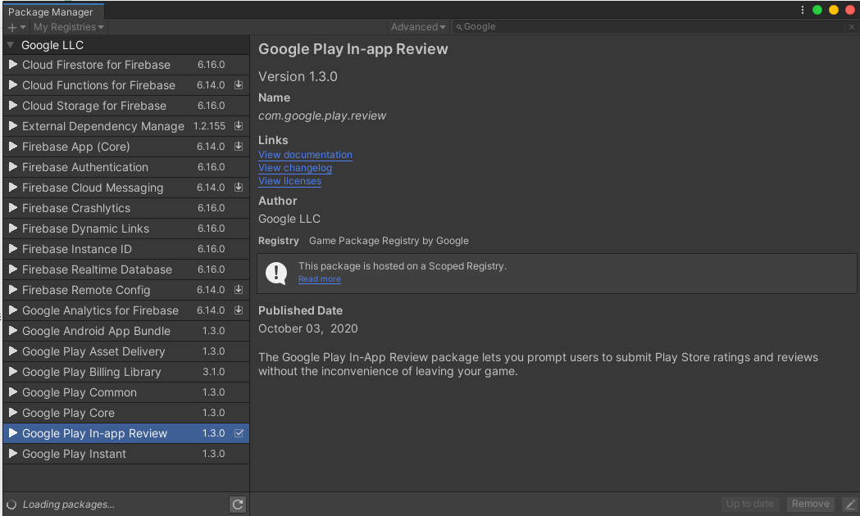This screenshot has width=860, height=516.
Task: Click download icon for External Dependency Manager
Action: click(x=239, y=126)
